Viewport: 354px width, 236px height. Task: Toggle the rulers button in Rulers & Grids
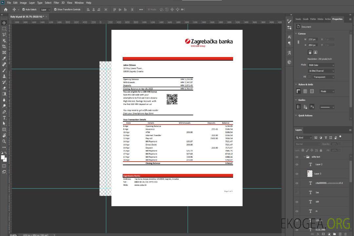click(x=299, y=91)
